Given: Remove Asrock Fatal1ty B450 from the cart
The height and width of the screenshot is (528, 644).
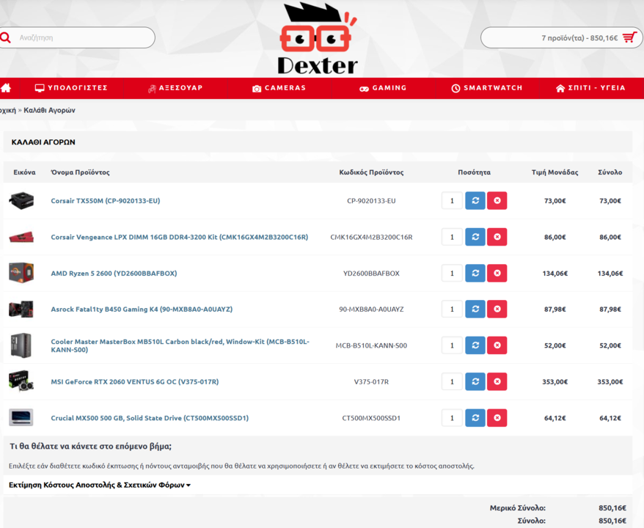Looking at the screenshot, I should [x=497, y=309].
